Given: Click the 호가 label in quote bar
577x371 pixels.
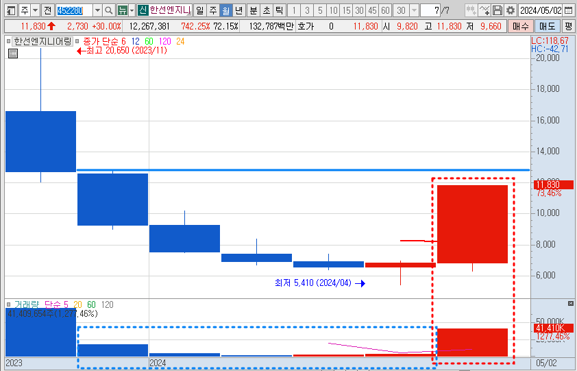Looking at the screenshot, I should tap(306, 26).
